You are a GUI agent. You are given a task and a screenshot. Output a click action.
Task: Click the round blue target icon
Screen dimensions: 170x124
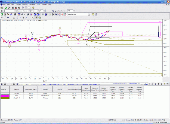pyautogui.click(x=46, y=14)
